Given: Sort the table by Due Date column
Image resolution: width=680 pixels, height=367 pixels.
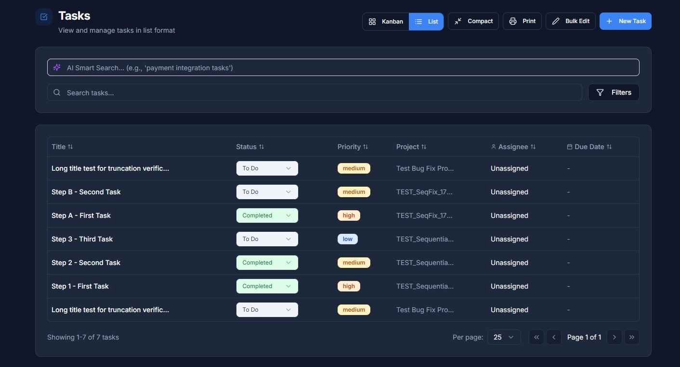Looking at the screenshot, I should [589, 147].
